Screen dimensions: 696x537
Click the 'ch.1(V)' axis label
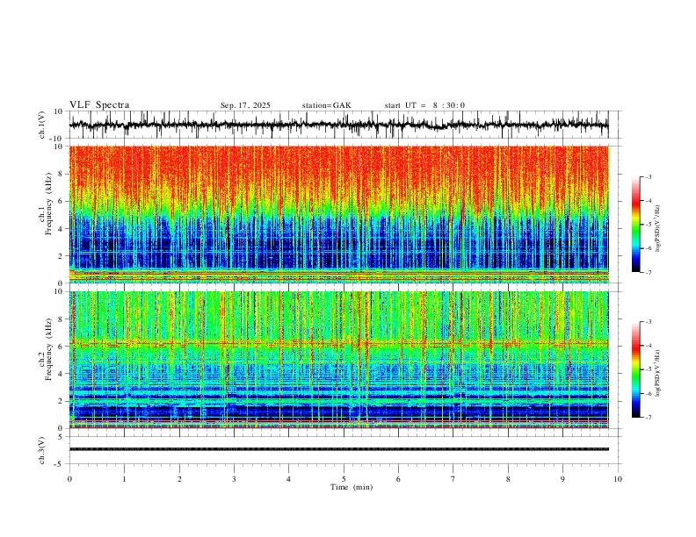pos(42,125)
